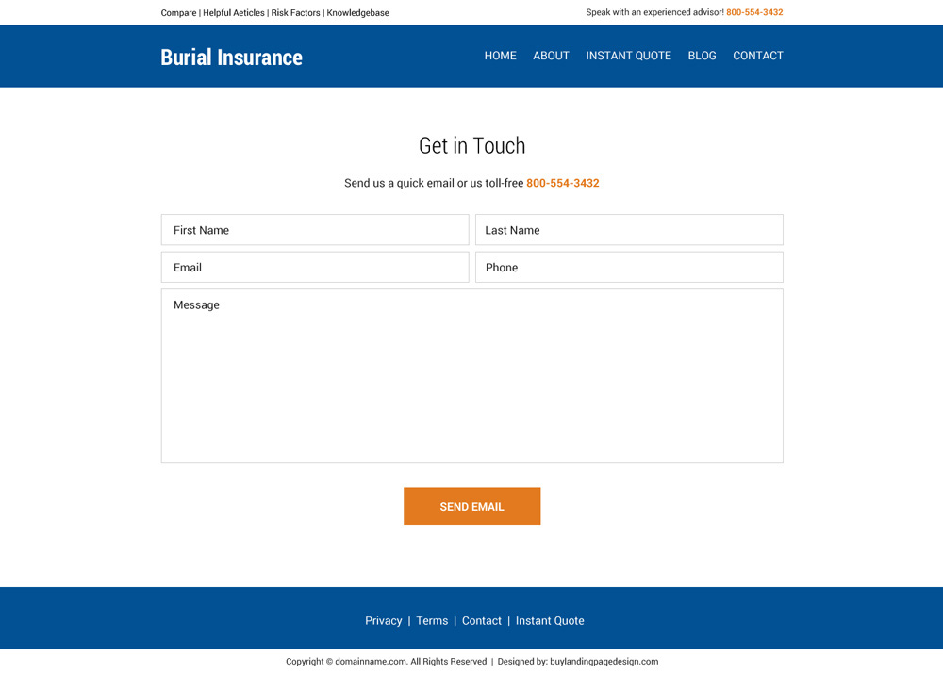Select INSTANT QUOTE in the header navigation
The image size is (943, 674).
click(x=628, y=56)
